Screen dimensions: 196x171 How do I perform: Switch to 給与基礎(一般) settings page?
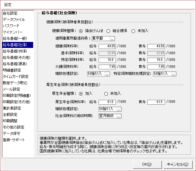click(14, 39)
